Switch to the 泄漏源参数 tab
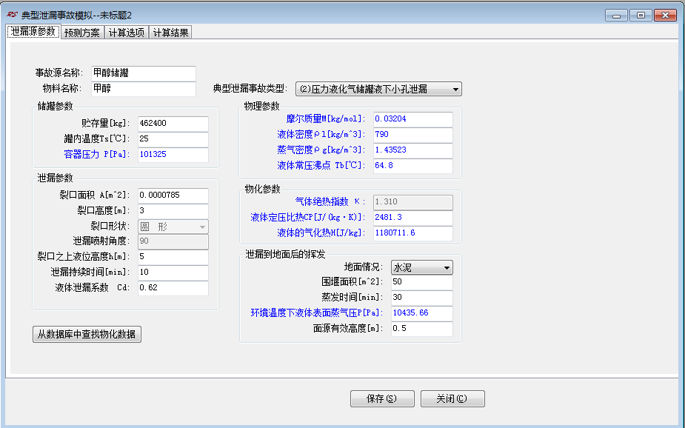This screenshot has width=685, height=428. 33,31
